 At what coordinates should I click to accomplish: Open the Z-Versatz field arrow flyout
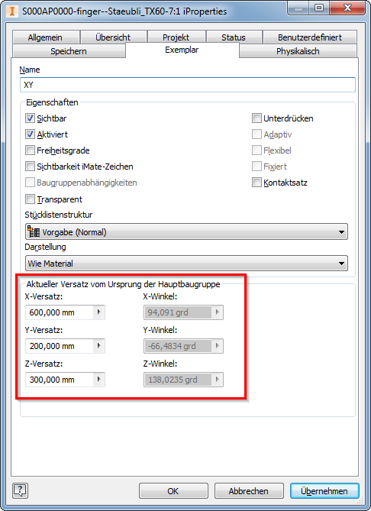(x=99, y=380)
